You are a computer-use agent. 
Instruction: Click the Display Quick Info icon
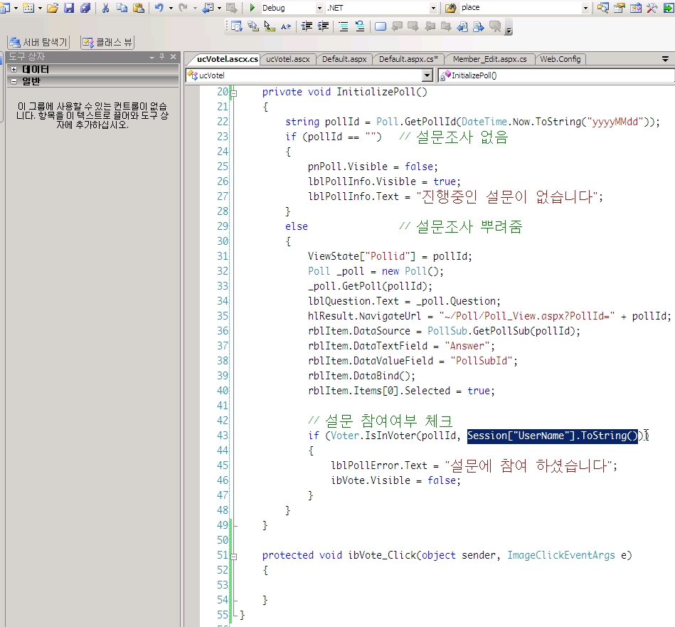pyautogui.click(x=270, y=27)
